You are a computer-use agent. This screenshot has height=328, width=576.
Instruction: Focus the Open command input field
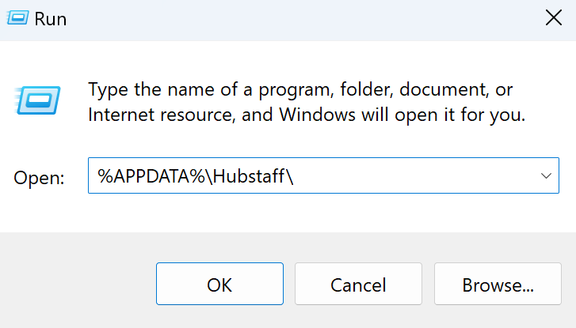pyautogui.click(x=323, y=175)
